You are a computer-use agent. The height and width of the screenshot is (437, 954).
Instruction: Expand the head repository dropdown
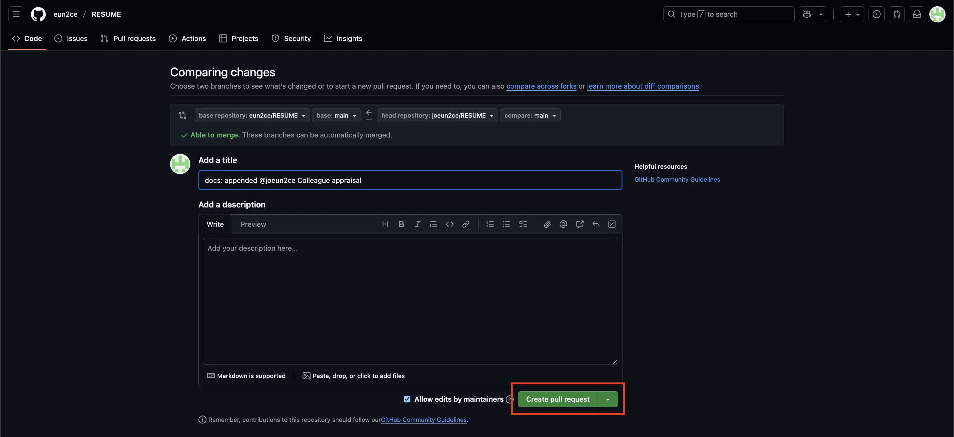click(x=437, y=115)
